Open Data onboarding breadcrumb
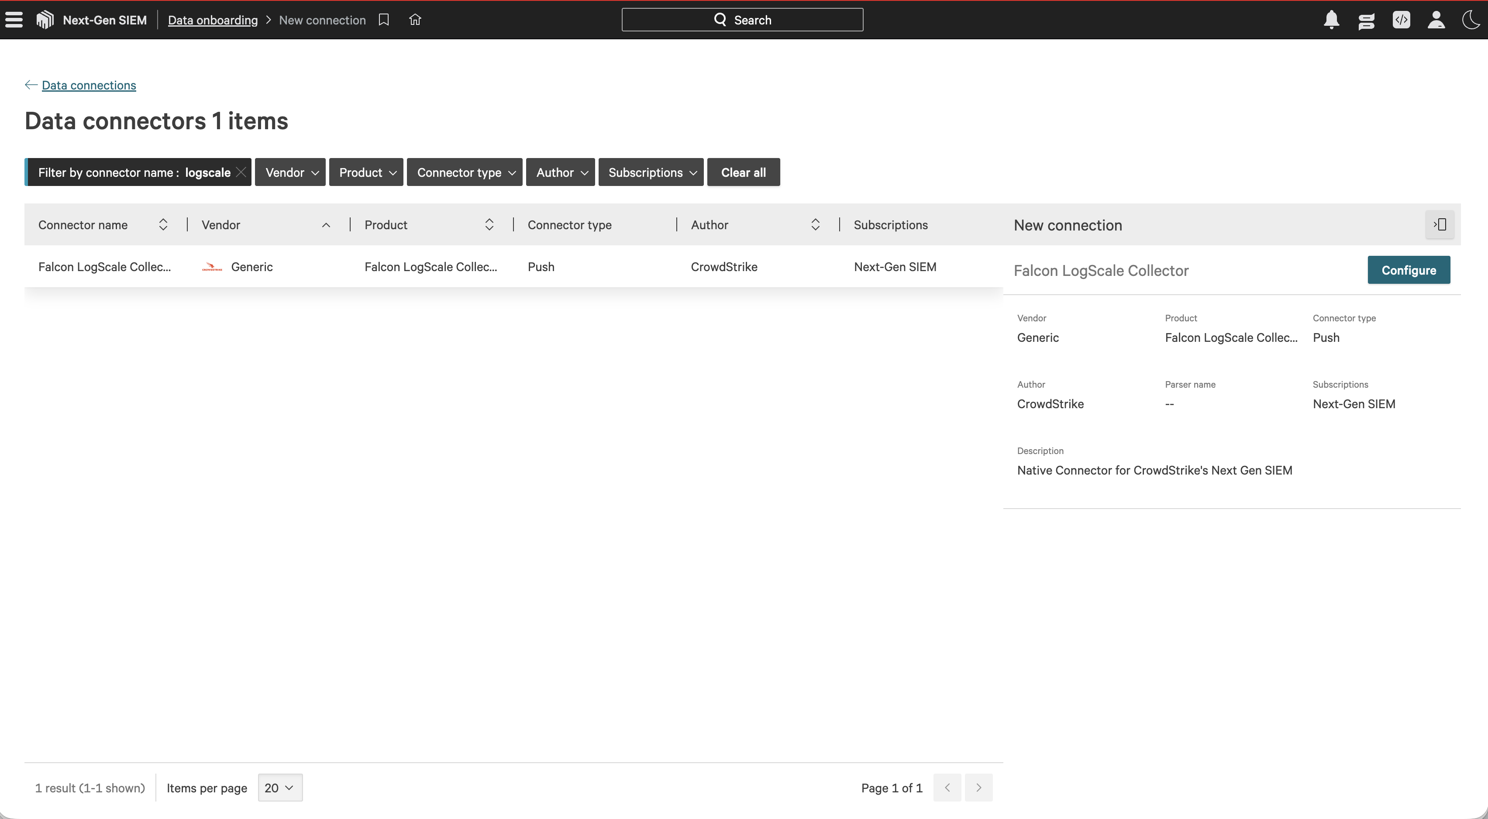The image size is (1488, 819). pyautogui.click(x=213, y=20)
